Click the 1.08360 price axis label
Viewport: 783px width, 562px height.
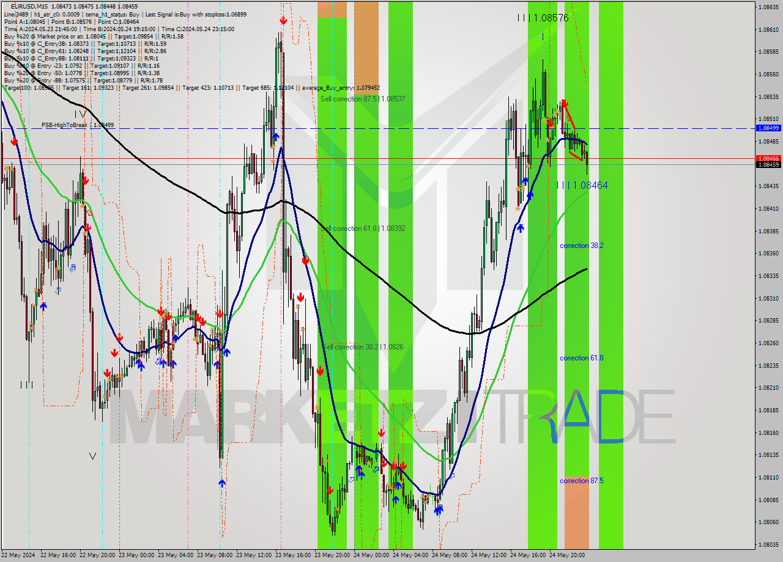click(768, 253)
